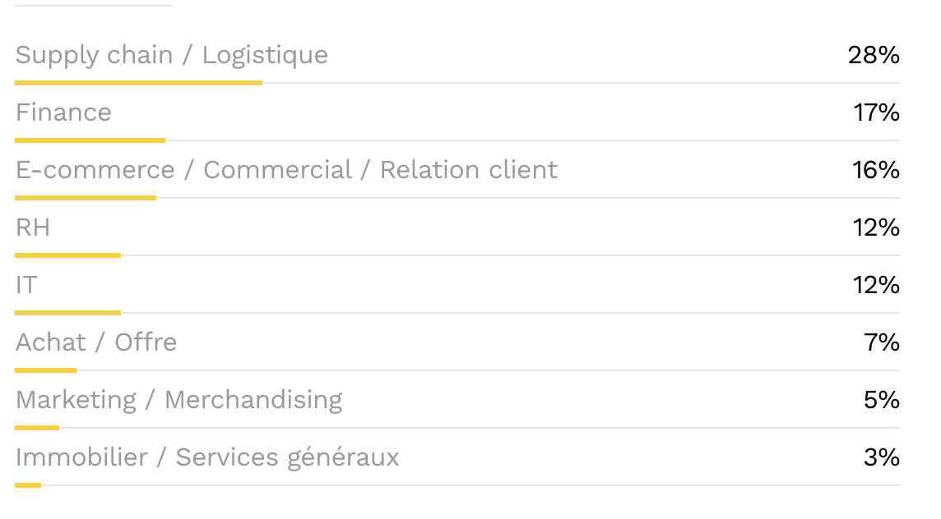Image resolution: width=941 pixels, height=519 pixels.
Task: Select Immobilier / Services généraux label
Action: click(207, 457)
